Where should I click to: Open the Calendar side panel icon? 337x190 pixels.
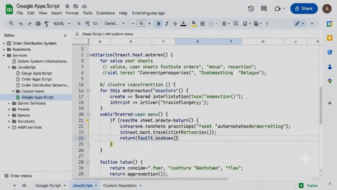(330, 24)
